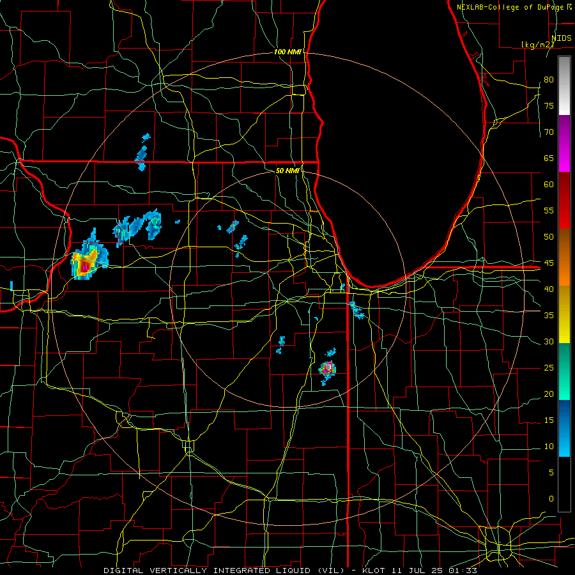
Task: Click the scale value "75"
Action: [549, 105]
